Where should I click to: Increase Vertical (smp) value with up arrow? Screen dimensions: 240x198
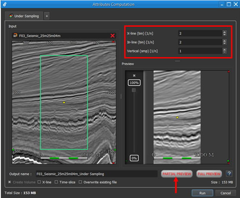[x=224, y=49]
